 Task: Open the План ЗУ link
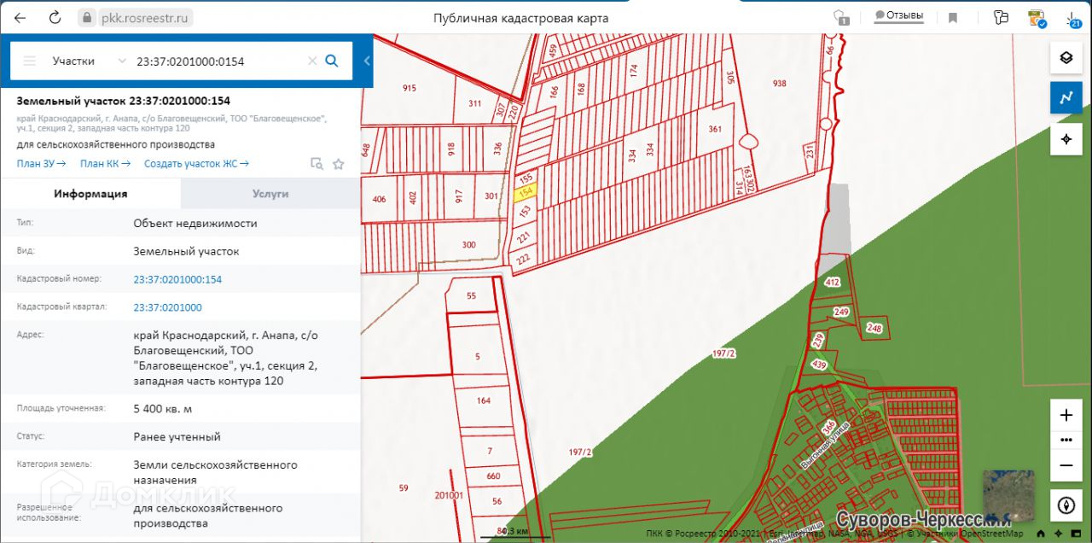[x=41, y=164]
